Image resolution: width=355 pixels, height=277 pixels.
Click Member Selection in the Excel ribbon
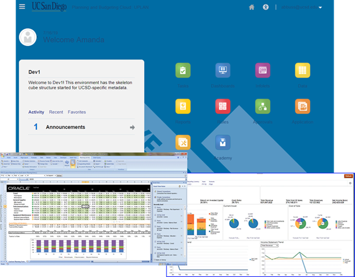[29, 161]
